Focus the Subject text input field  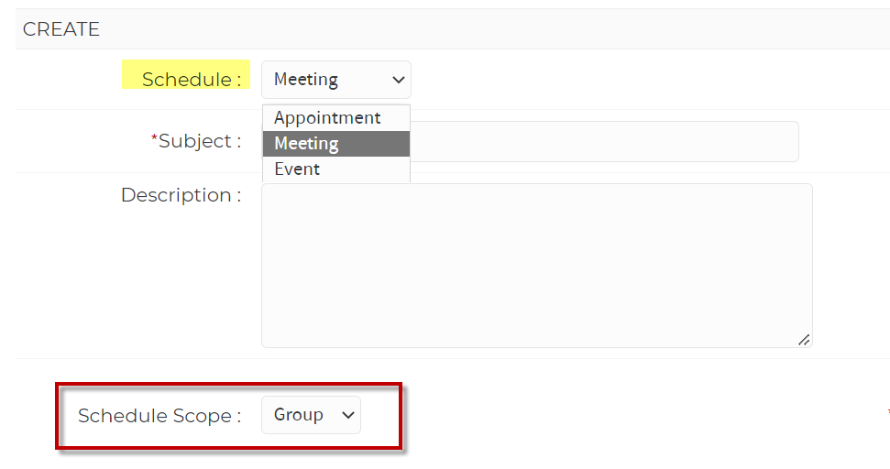pyautogui.click(x=605, y=141)
